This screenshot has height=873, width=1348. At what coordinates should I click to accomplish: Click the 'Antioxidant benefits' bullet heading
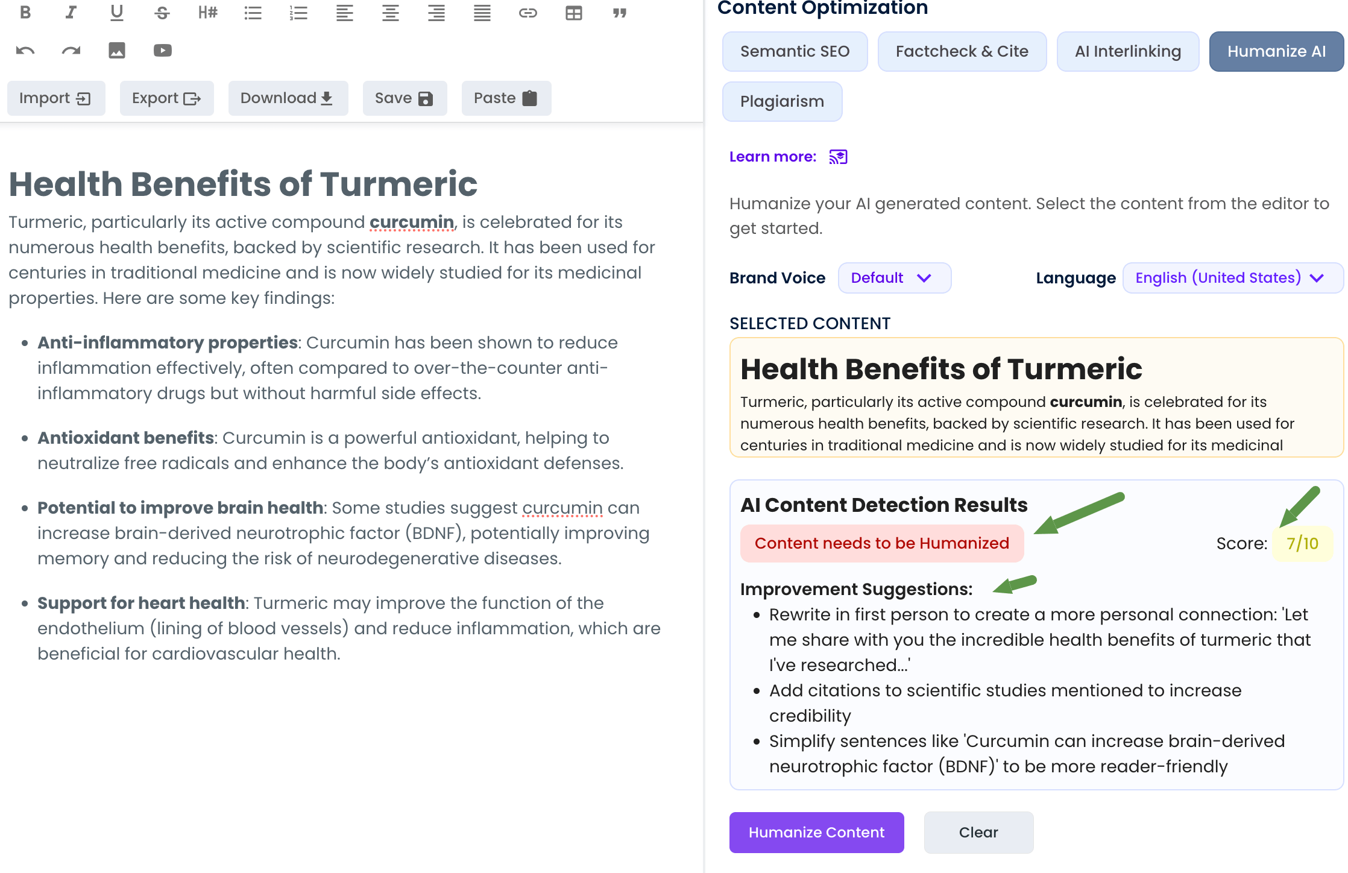tap(126, 438)
